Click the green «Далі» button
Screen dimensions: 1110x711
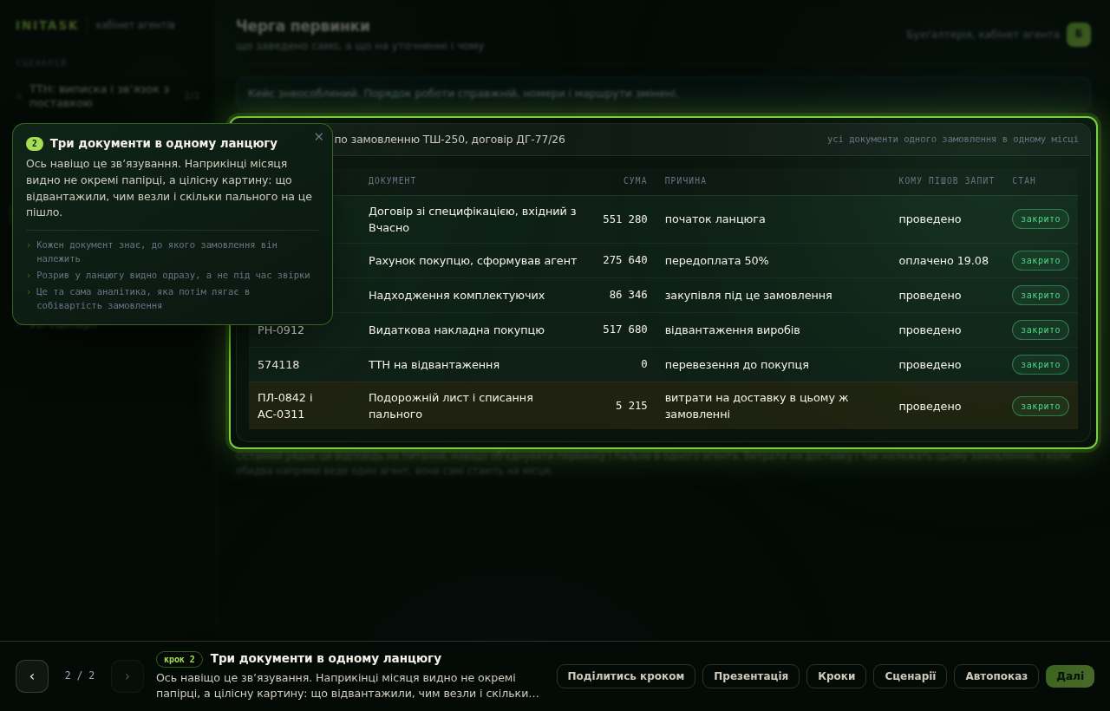1070,676
